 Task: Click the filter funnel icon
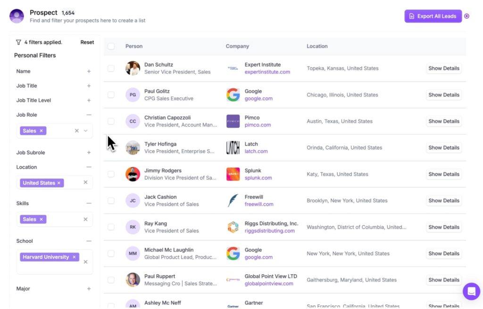click(18, 42)
